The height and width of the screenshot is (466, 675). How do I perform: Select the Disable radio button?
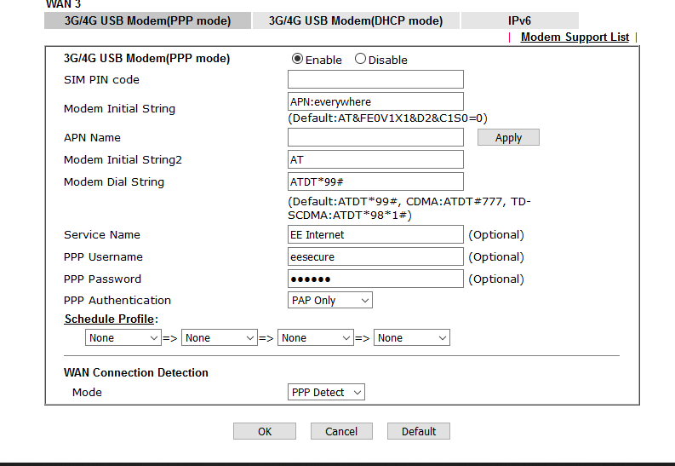(360, 60)
